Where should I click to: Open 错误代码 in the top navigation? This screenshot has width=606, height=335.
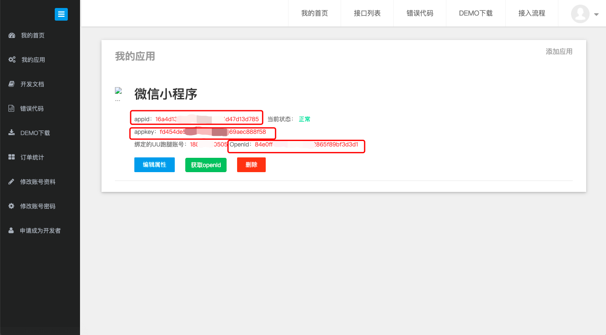(420, 13)
